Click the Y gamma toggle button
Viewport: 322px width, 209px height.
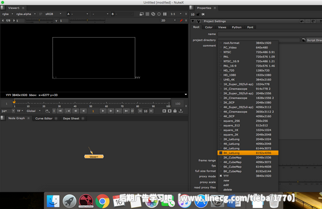point(56,21)
